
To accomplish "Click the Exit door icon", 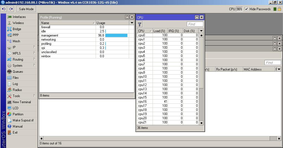I will (9, 133).
